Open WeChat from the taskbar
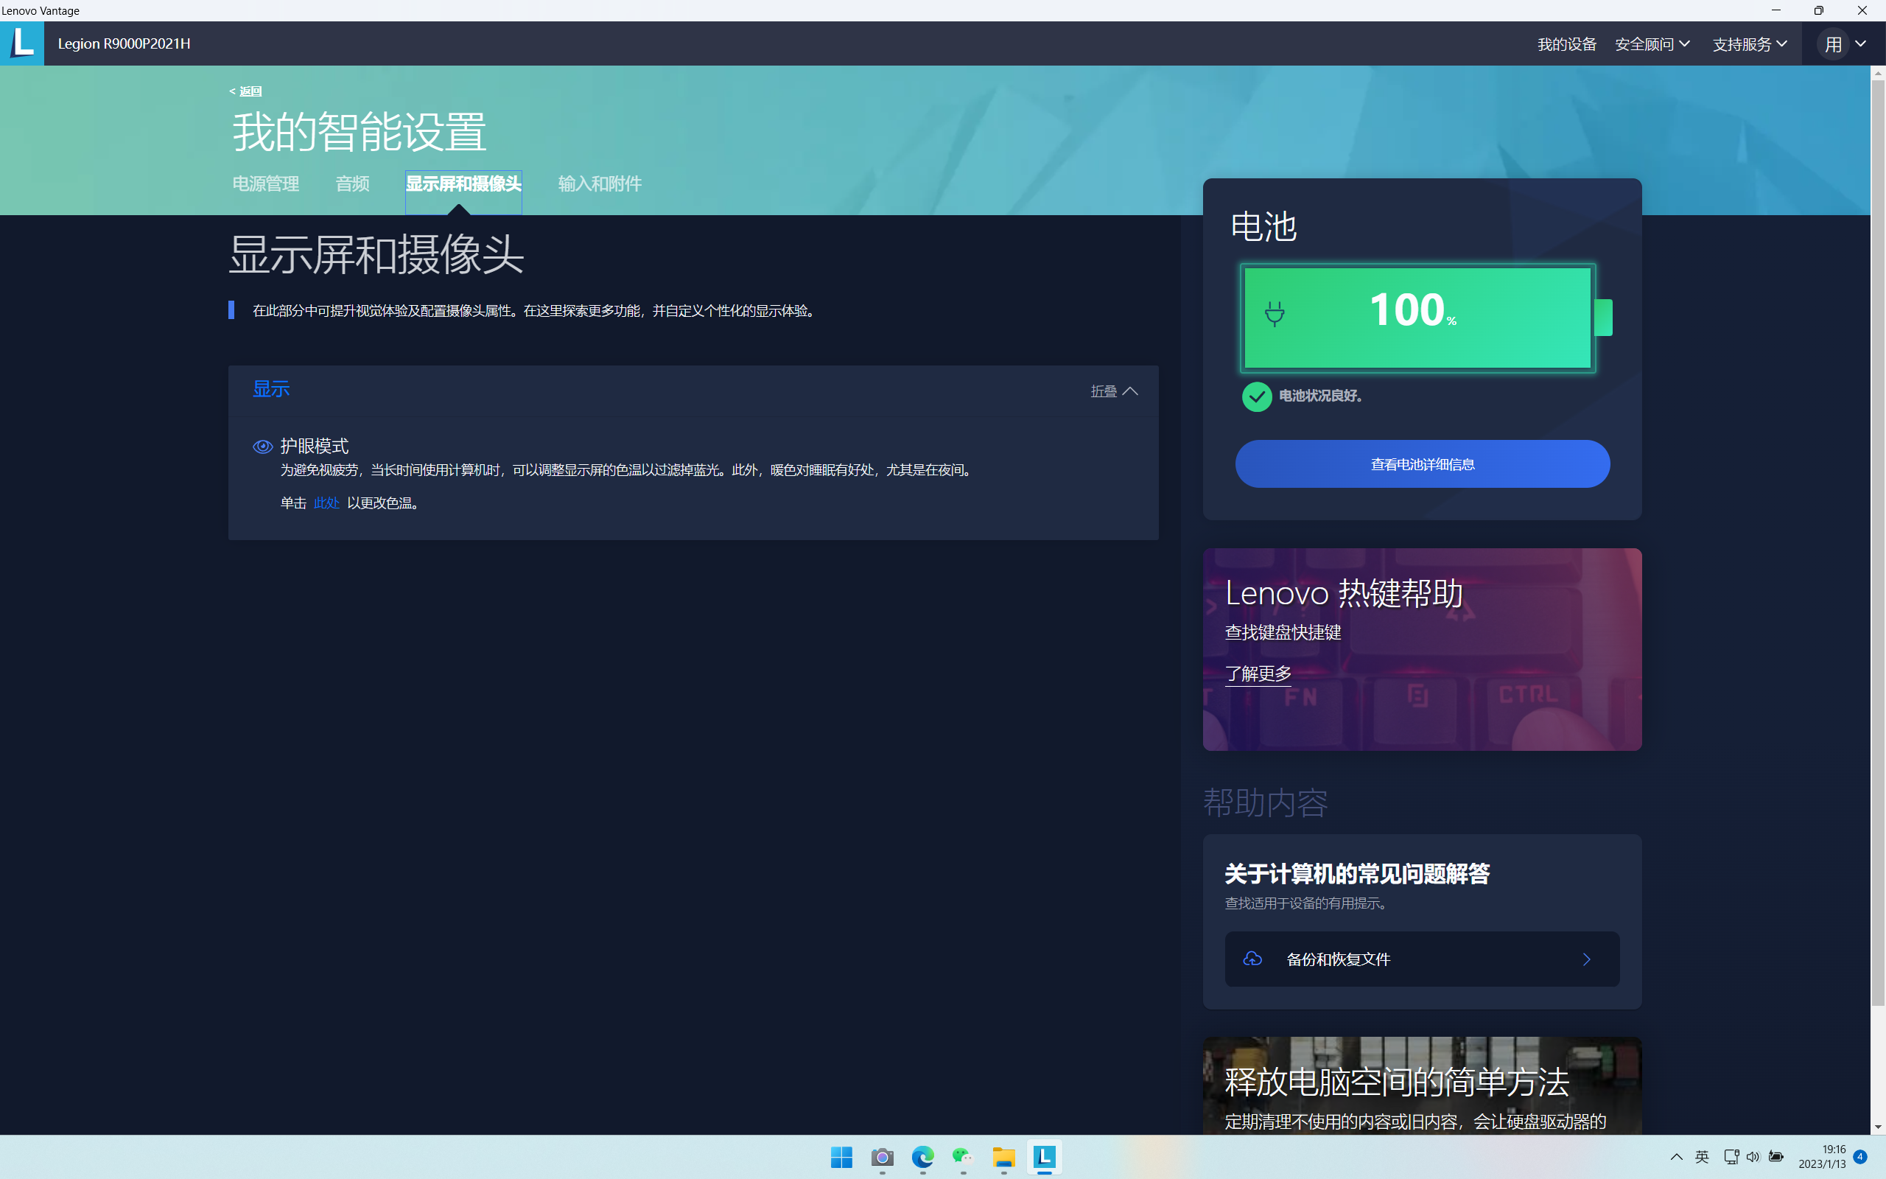 [x=964, y=1157]
